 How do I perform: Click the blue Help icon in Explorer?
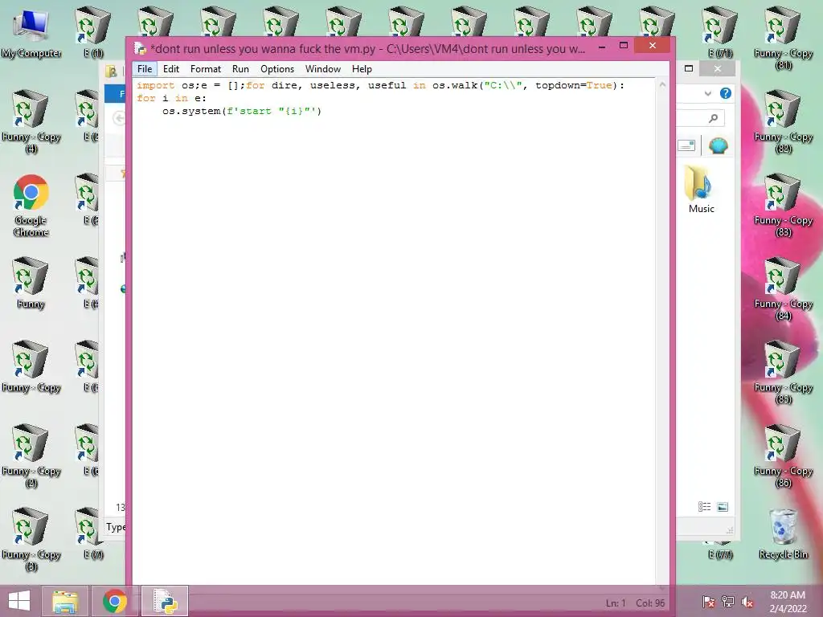point(726,93)
